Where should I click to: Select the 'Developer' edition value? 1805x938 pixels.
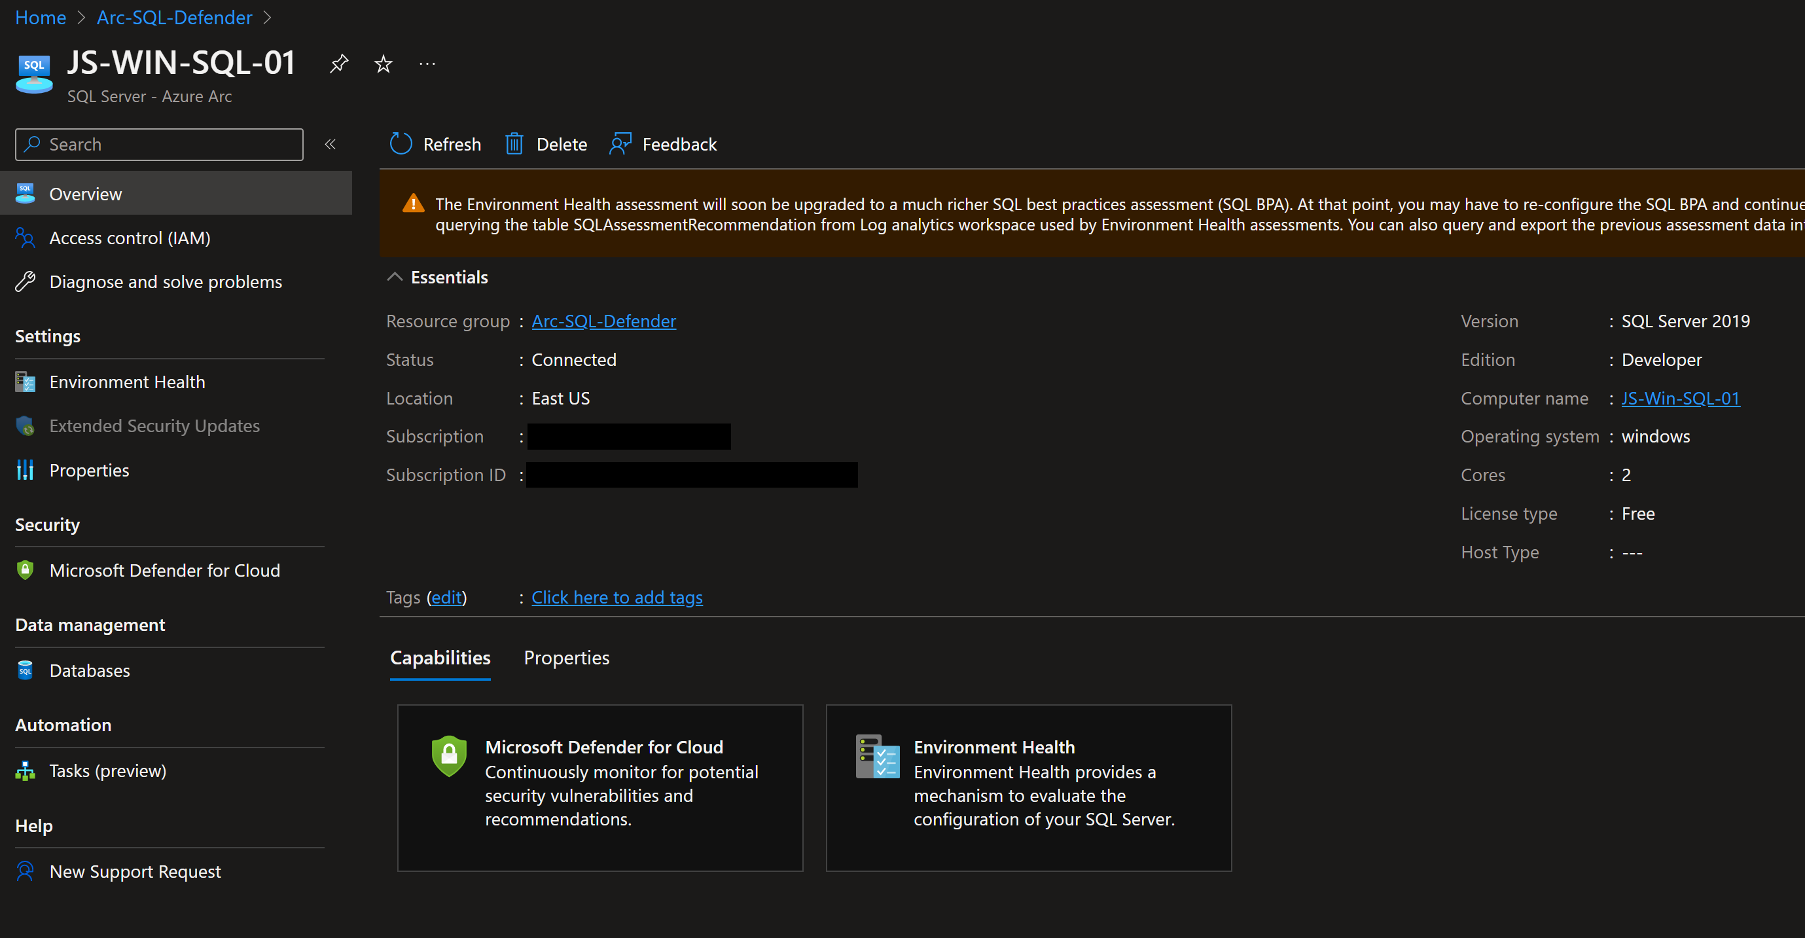click(x=1662, y=359)
